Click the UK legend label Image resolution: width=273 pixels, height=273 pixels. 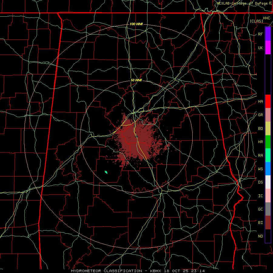tap(260, 48)
